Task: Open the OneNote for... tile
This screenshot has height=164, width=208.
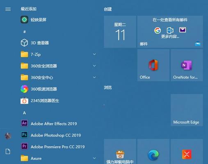Action: 187,65
